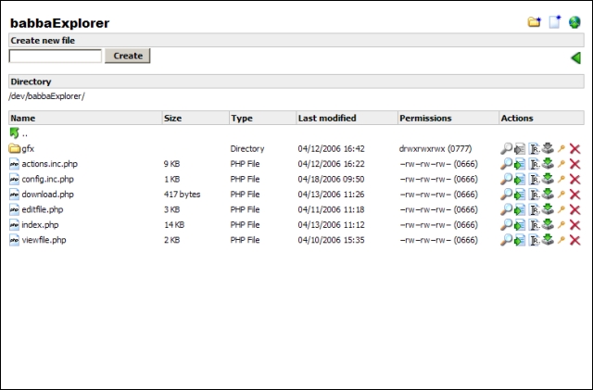
Task: Click the globe upload icon in header
Action: (574, 22)
